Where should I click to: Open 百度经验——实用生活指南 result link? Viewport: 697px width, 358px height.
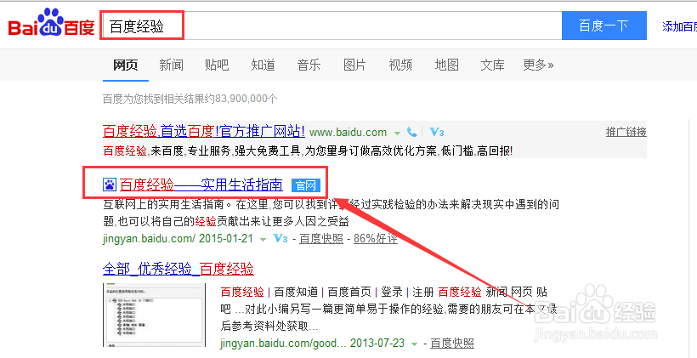[201, 185]
